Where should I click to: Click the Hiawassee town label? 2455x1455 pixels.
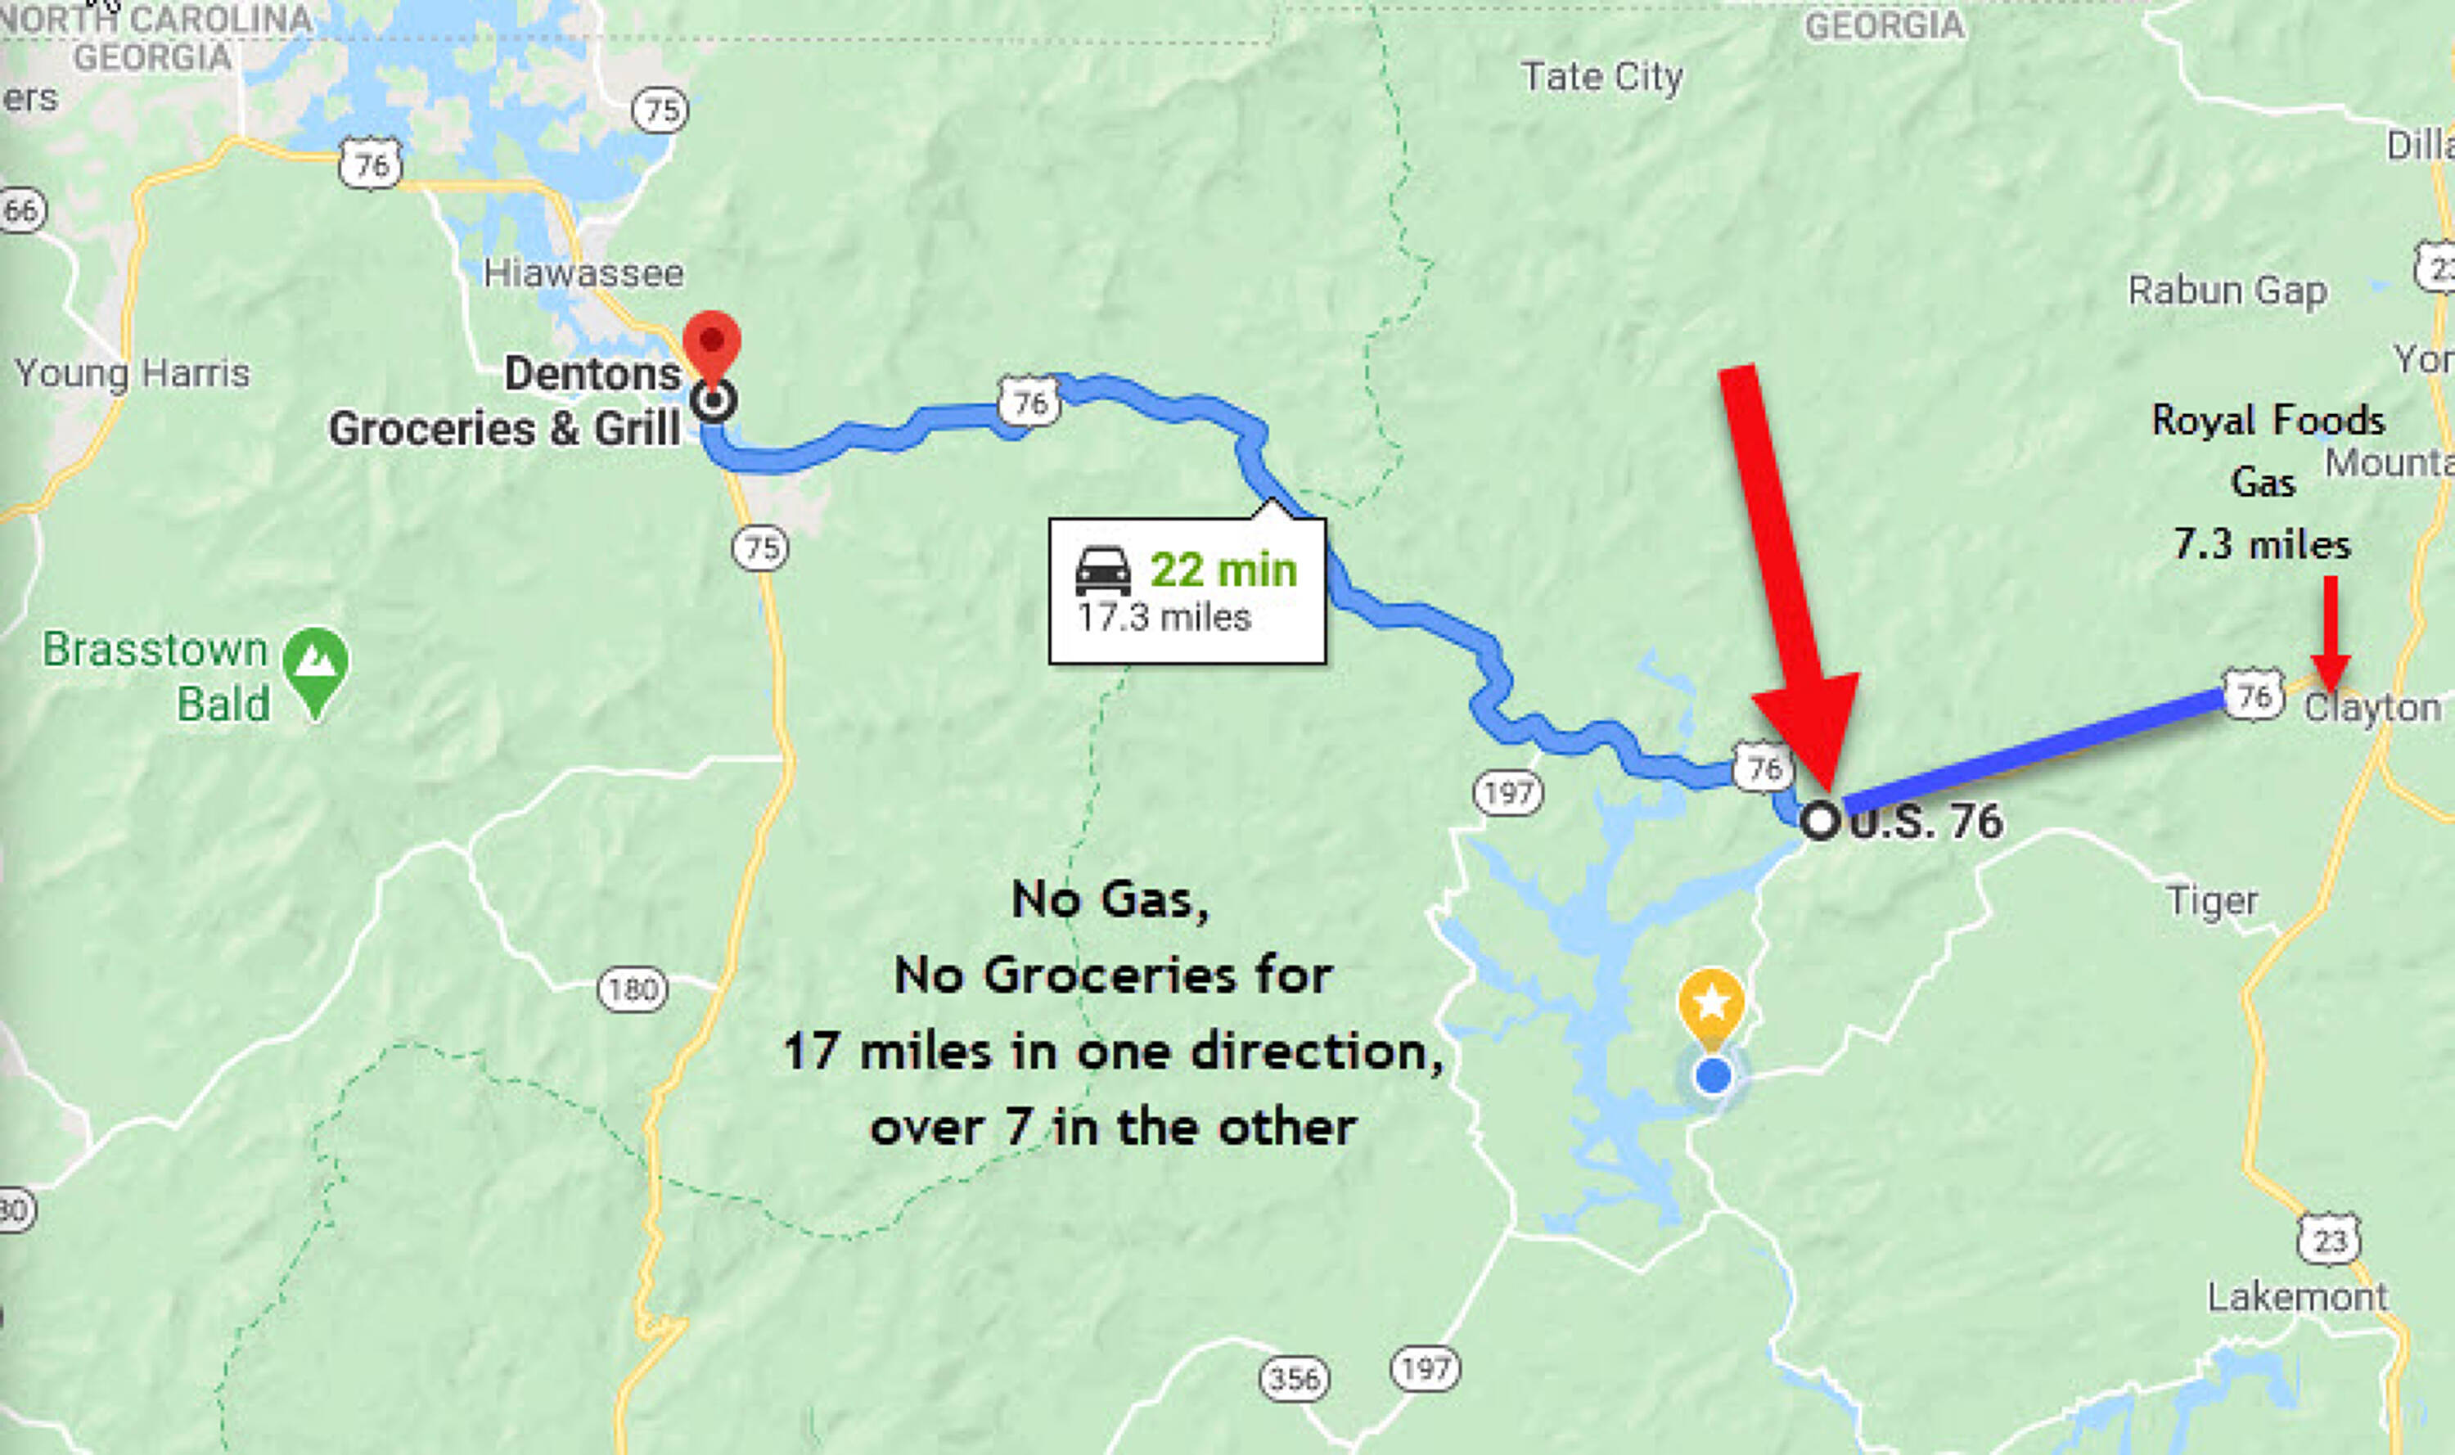click(x=584, y=273)
